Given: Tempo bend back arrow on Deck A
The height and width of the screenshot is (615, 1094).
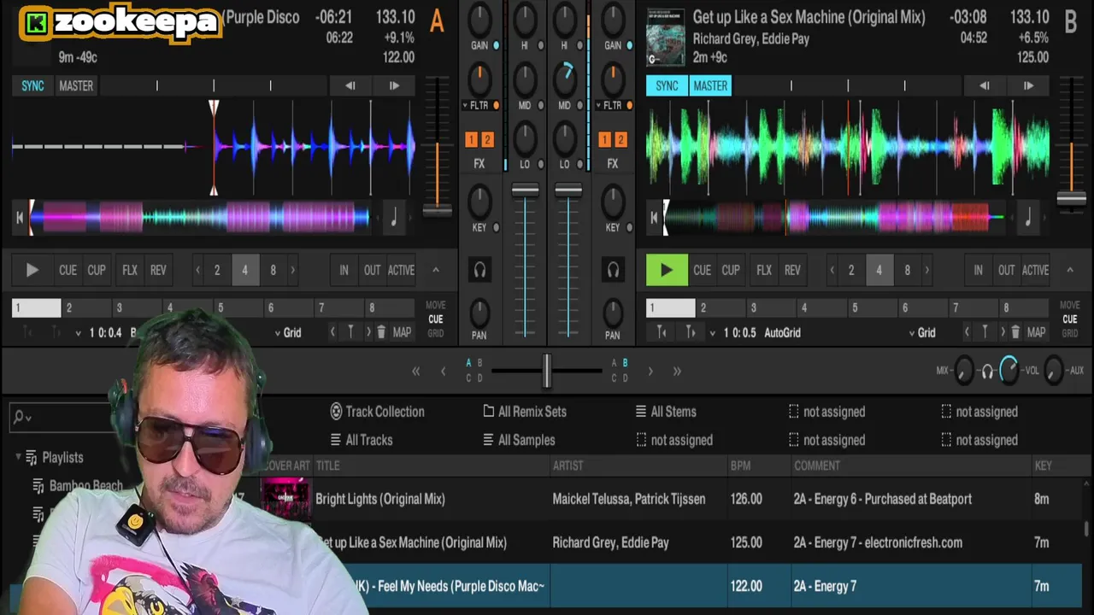Looking at the screenshot, I should click(350, 85).
